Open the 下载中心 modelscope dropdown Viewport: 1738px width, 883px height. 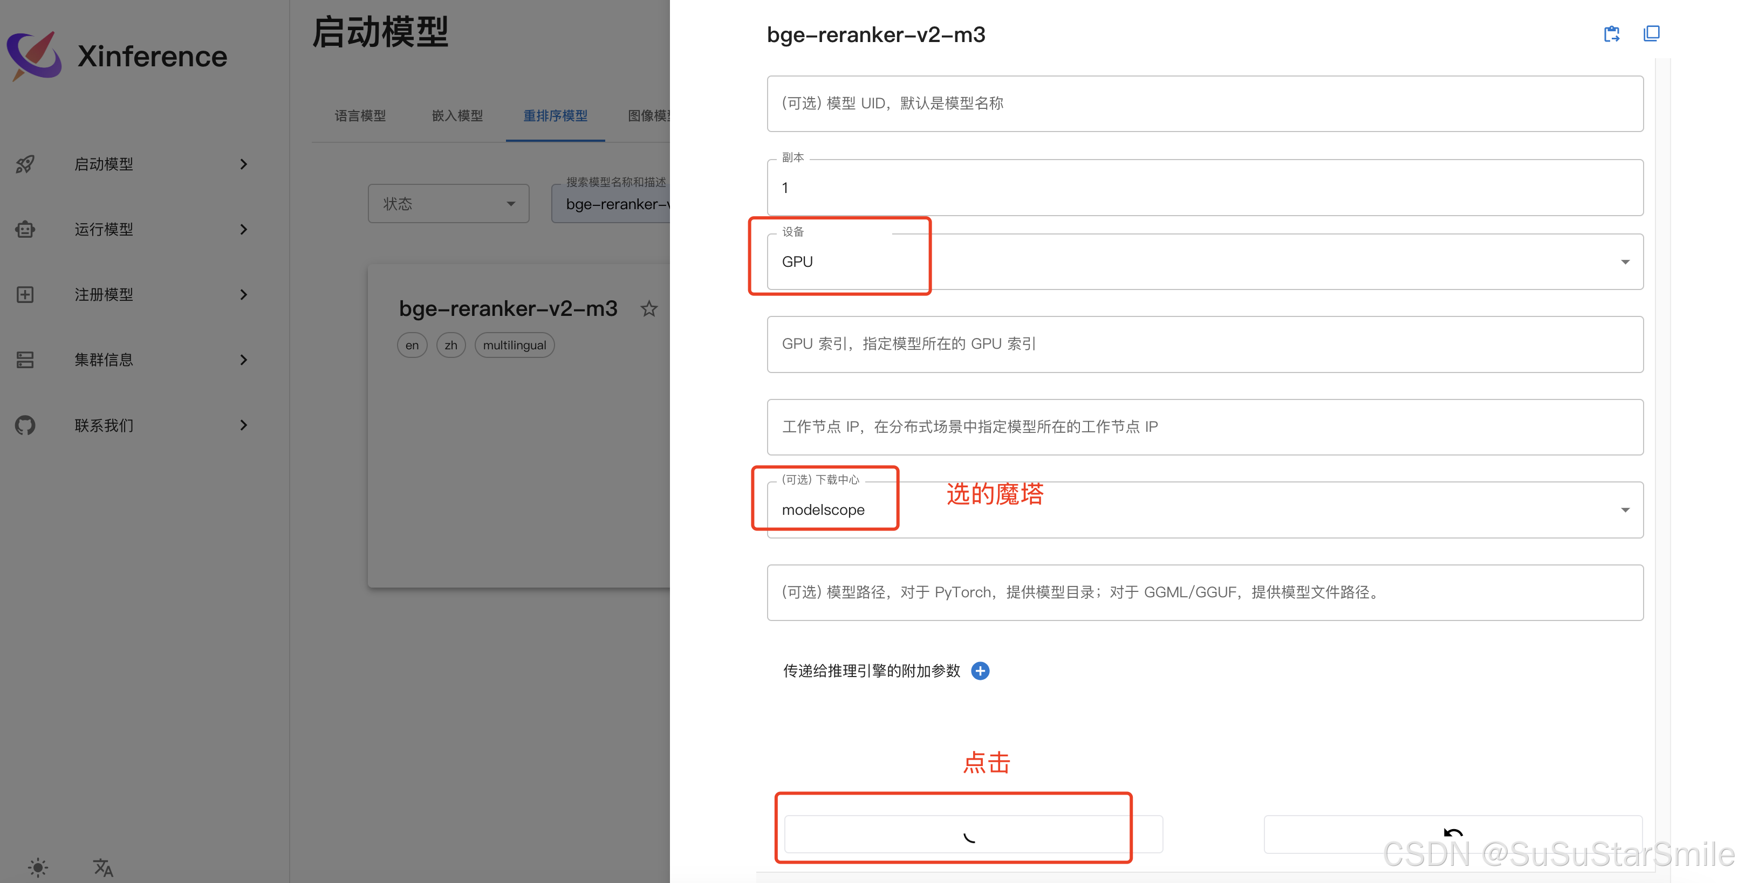click(x=1205, y=509)
